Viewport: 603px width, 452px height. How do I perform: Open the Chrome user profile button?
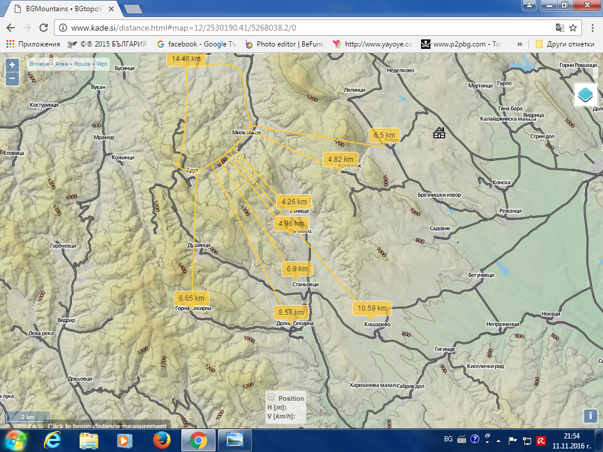[529, 5]
